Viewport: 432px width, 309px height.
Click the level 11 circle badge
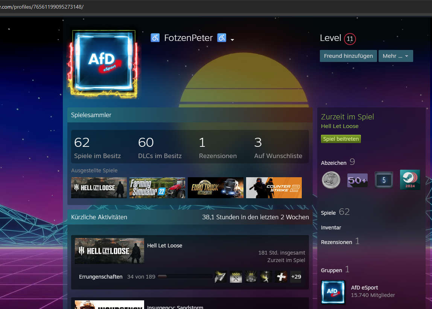(350, 39)
